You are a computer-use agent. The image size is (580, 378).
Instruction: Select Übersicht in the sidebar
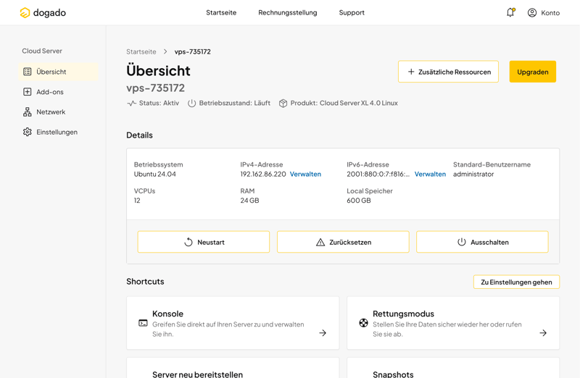tap(51, 72)
